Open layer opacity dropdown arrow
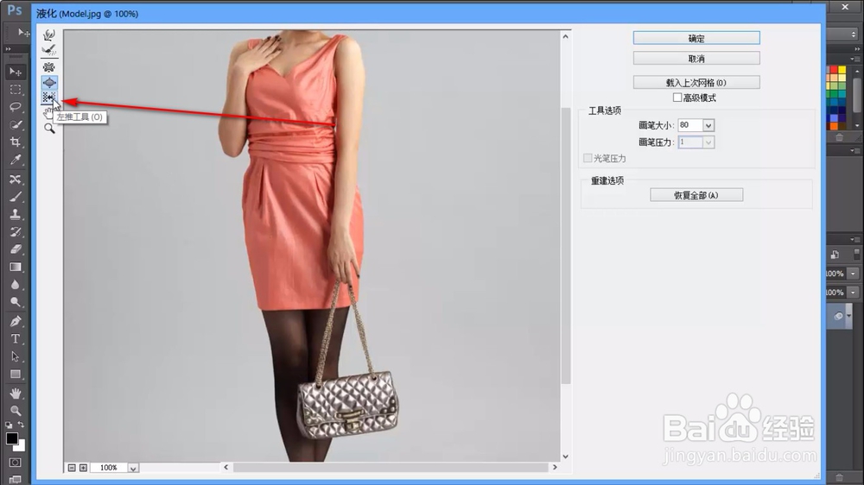This screenshot has width=864, height=485. [853, 274]
